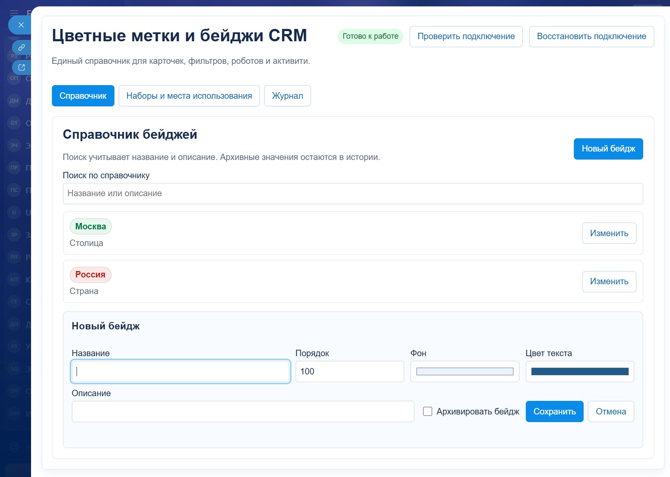
Task: Click the settings gear in the left sidebar
Action: [x=14, y=447]
